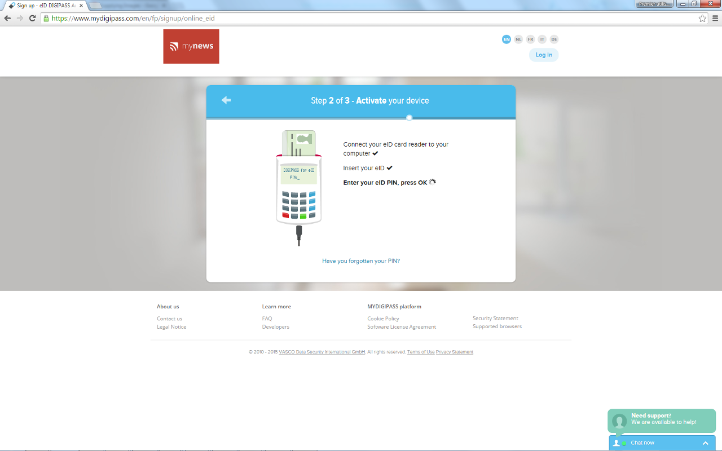Click the loading spinner after press OK
This screenshot has height=451, width=722.
click(x=433, y=182)
